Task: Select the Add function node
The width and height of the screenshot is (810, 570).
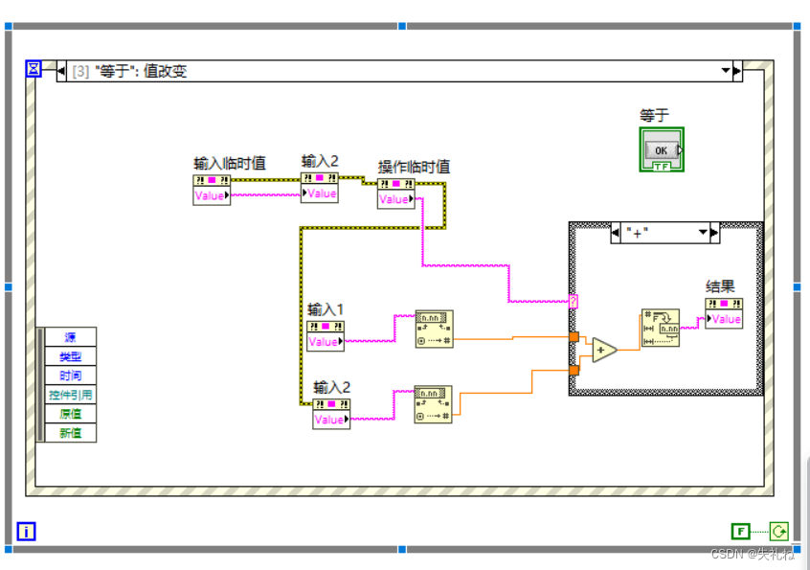Action: click(603, 349)
